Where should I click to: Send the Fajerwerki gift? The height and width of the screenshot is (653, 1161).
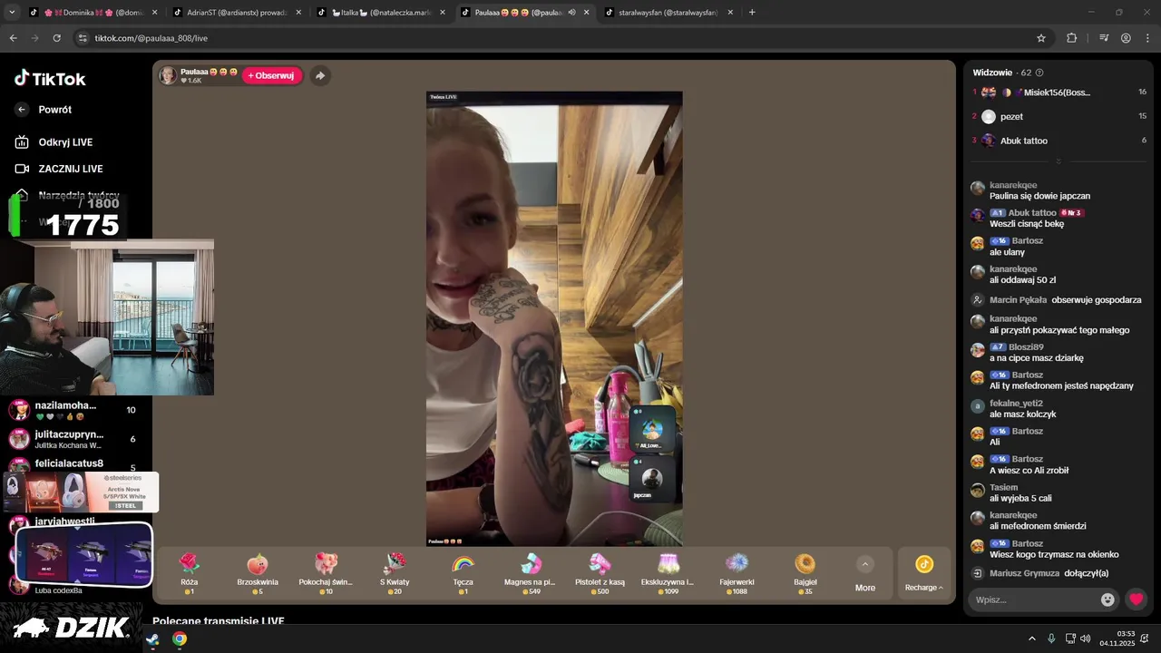[x=737, y=573]
